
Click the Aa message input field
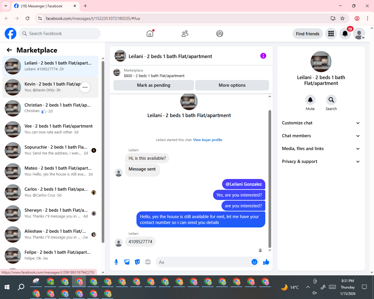[203, 262]
